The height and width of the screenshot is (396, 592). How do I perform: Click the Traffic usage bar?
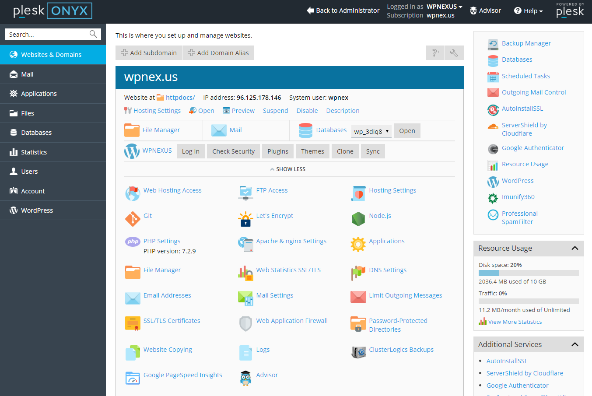(529, 301)
